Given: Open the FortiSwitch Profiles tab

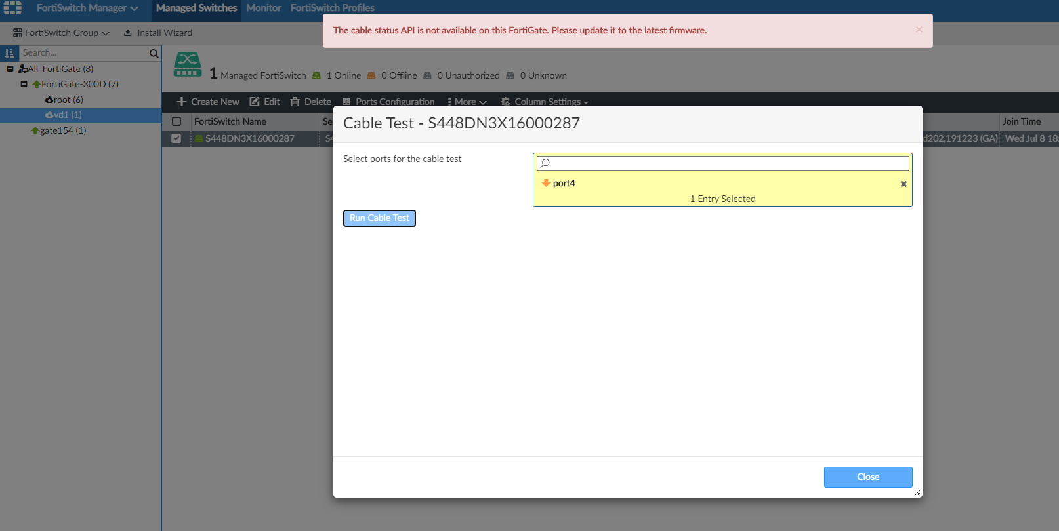Looking at the screenshot, I should pyautogui.click(x=333, y=8).
